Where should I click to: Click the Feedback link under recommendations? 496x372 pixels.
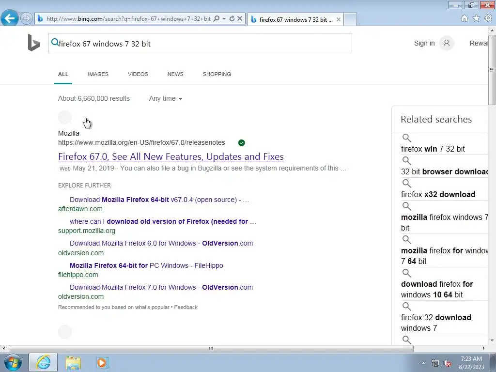[x=186, y=307]
